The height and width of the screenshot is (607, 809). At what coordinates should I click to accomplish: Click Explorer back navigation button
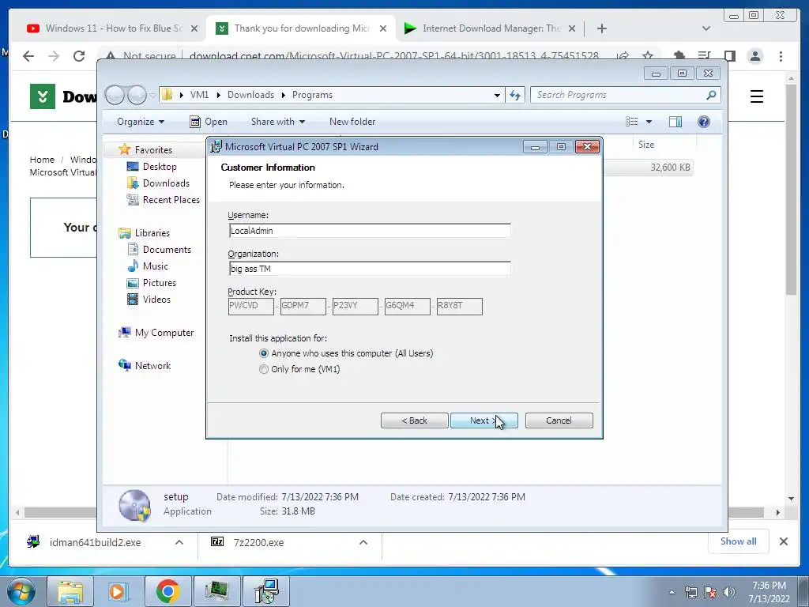click(x=115, y=95)
